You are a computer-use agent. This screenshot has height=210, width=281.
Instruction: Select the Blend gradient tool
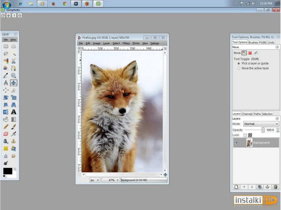[x=13, y=119]
